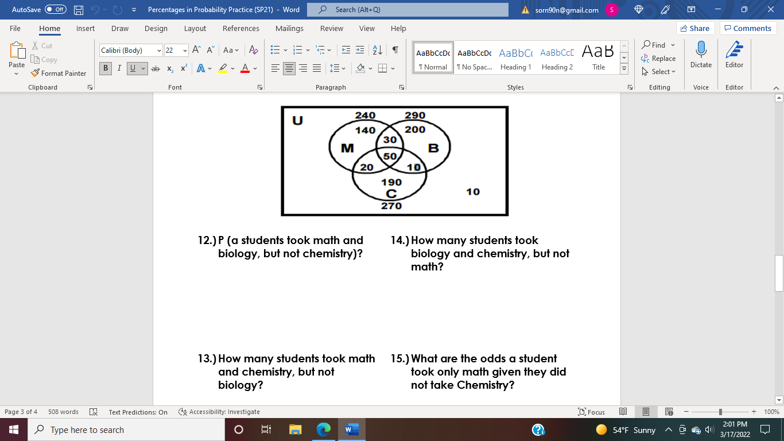This screenshot has height=441, width=784.
Task: Toggle center alignment
Action: tap(289, 68)
